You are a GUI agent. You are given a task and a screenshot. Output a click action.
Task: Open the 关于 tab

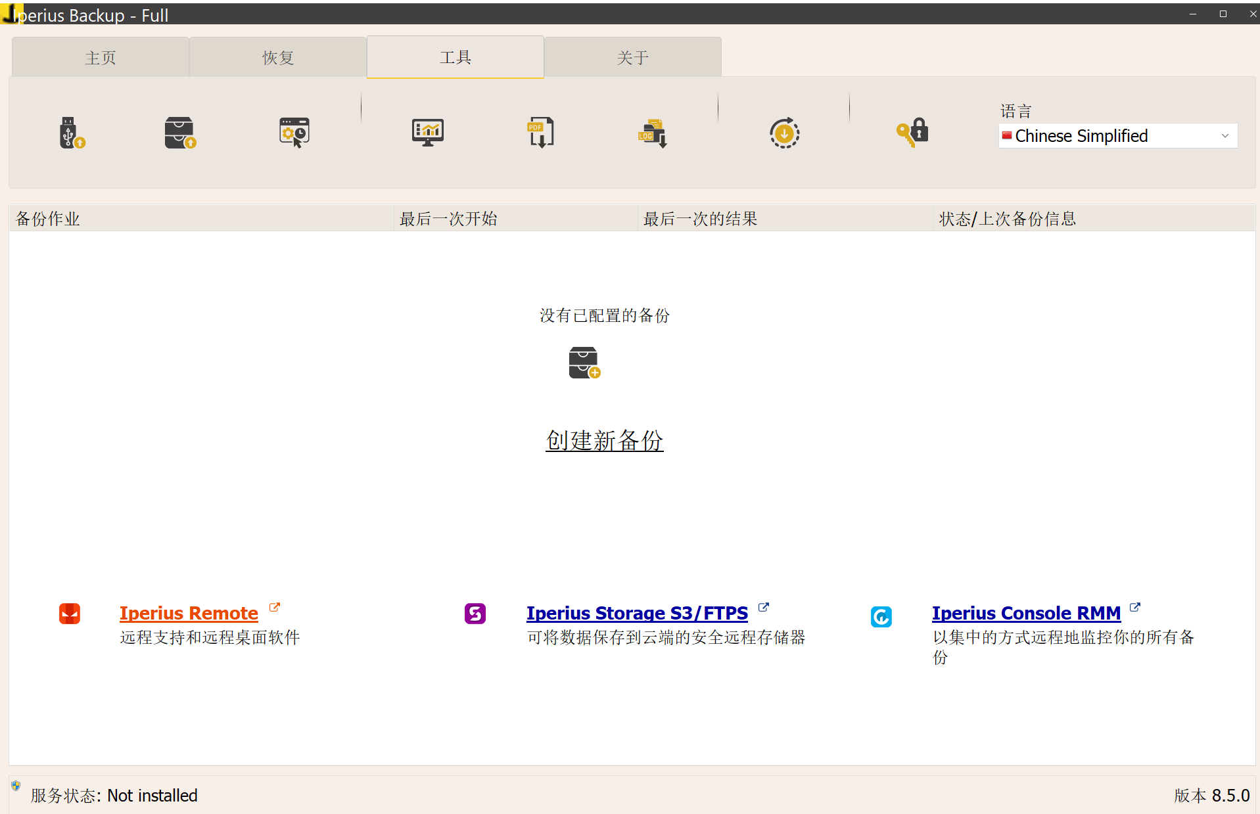633,58
